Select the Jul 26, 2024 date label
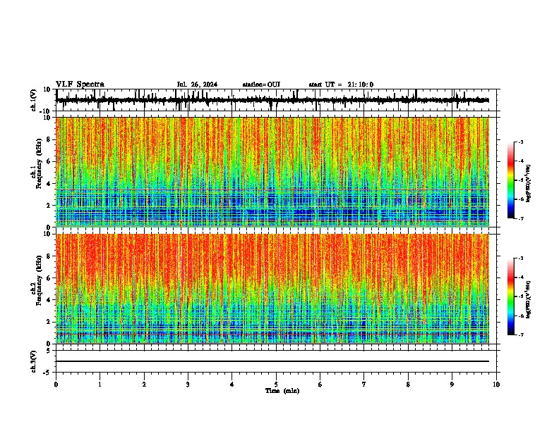 point(197,85)
